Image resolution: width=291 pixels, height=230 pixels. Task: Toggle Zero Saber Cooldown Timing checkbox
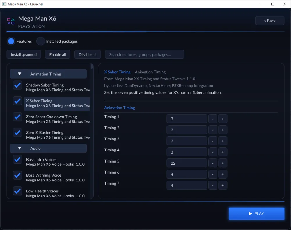17,117
